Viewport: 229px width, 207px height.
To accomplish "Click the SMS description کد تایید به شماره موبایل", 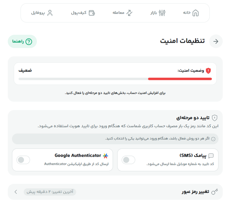I will click(x=180, y=164).
